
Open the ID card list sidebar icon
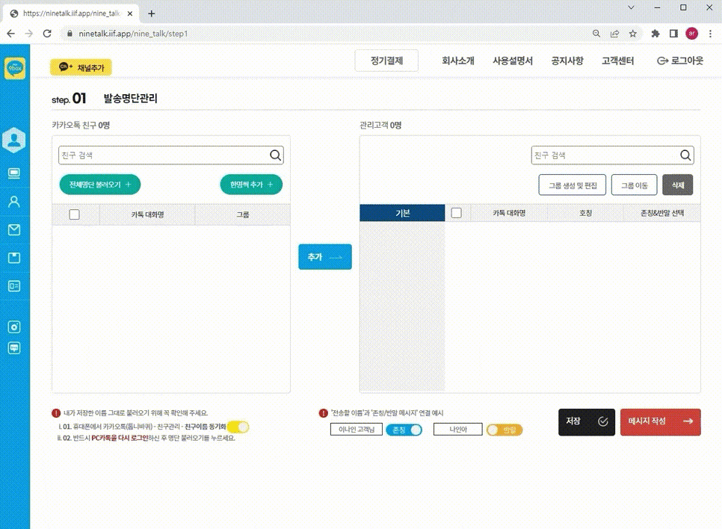pos(14,286)
